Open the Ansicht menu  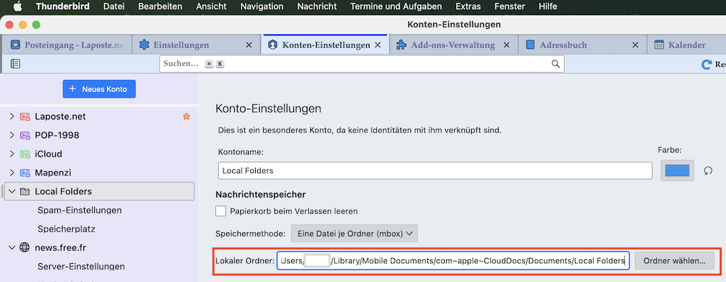pos(211,7)
